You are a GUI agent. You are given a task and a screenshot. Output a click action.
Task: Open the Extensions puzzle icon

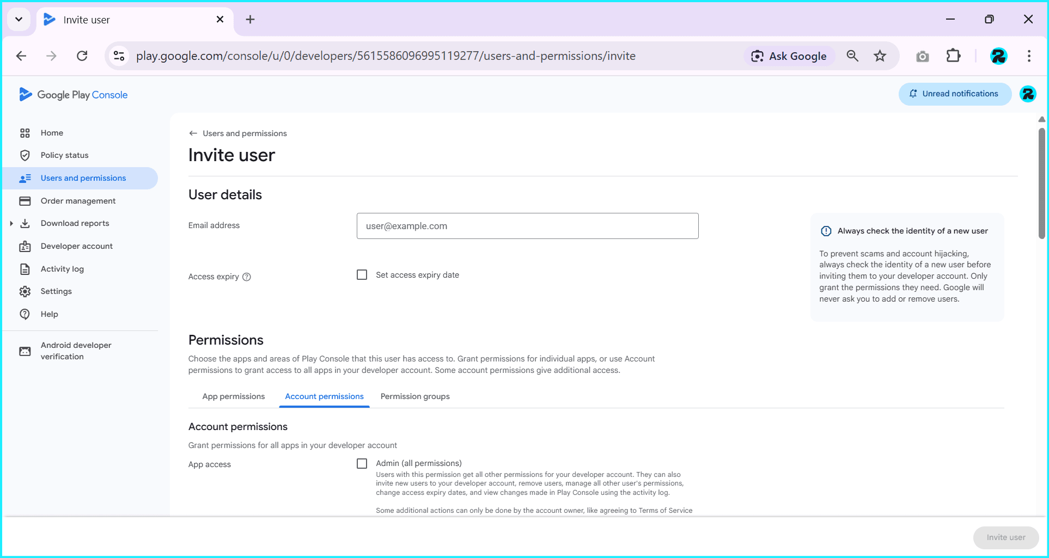[x=953, y=56]
